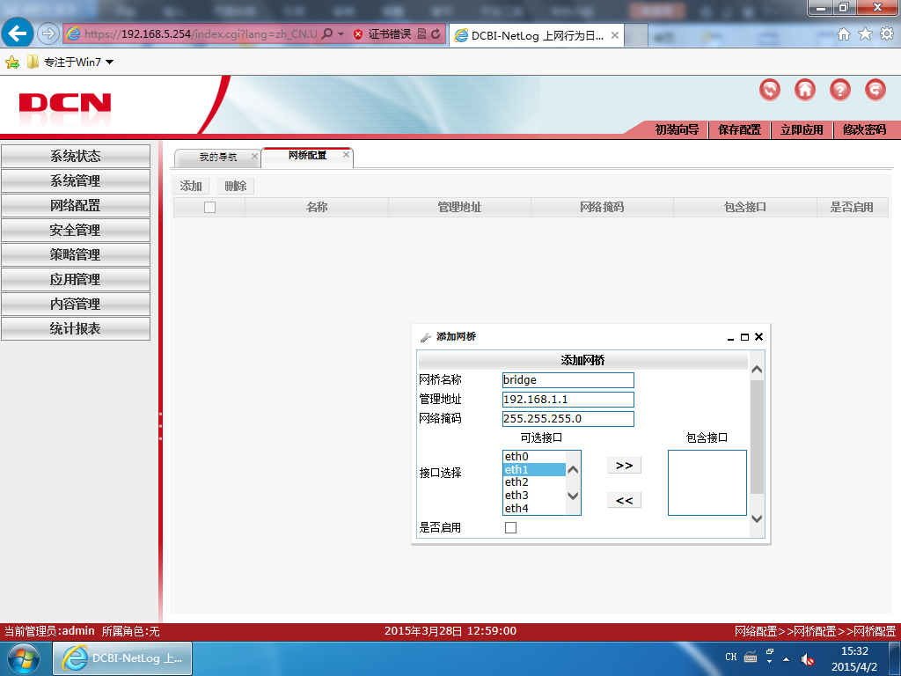Click the red logout arrow icon in header
901x676 pixels.
pyautogui.click(x=875, y=90)
